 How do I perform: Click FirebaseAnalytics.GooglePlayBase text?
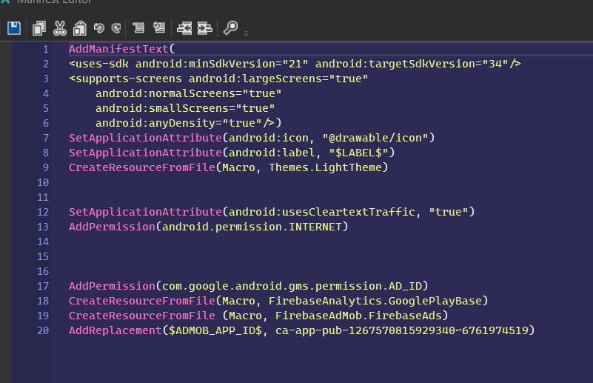click(375, 301)
